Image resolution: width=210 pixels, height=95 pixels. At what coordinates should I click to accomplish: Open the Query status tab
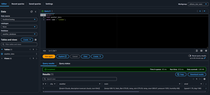[65, 64]
